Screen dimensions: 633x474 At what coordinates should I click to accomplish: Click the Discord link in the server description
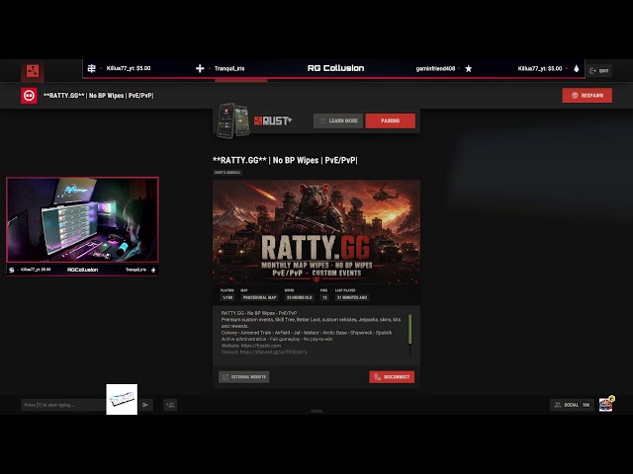click(274, 352)
